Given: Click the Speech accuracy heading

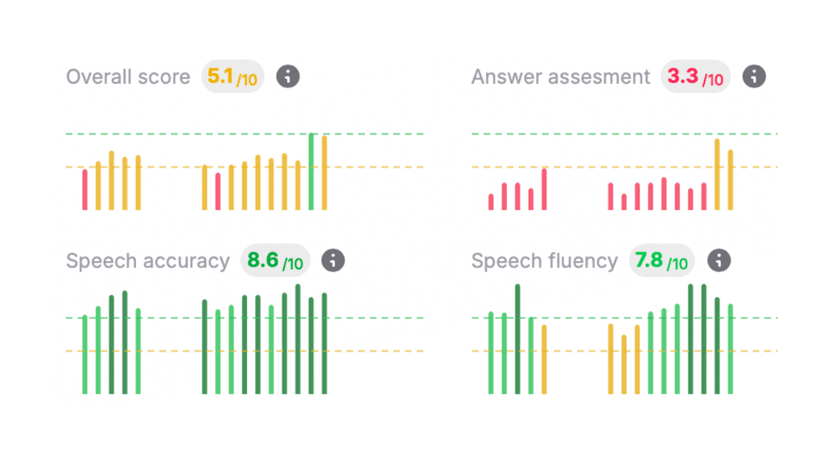Looking at the screenshot, I should tap(148, 261).
